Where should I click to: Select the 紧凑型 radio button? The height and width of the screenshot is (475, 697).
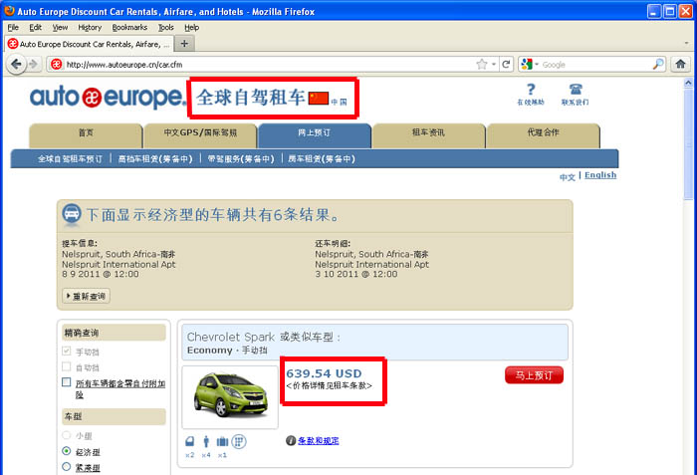[x=67, y=467]
